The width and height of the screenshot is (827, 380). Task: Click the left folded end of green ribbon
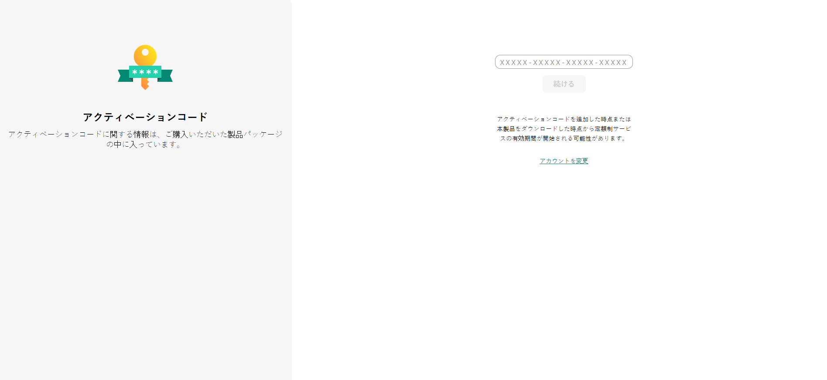pos(124,76)
